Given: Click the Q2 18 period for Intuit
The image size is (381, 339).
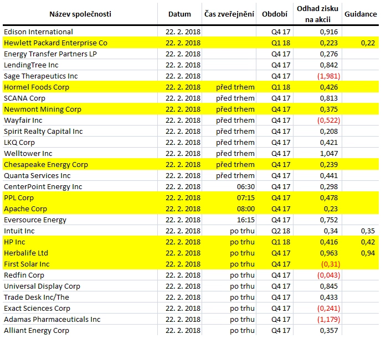Looking at the screenshot, I should [x=281, y=231].
